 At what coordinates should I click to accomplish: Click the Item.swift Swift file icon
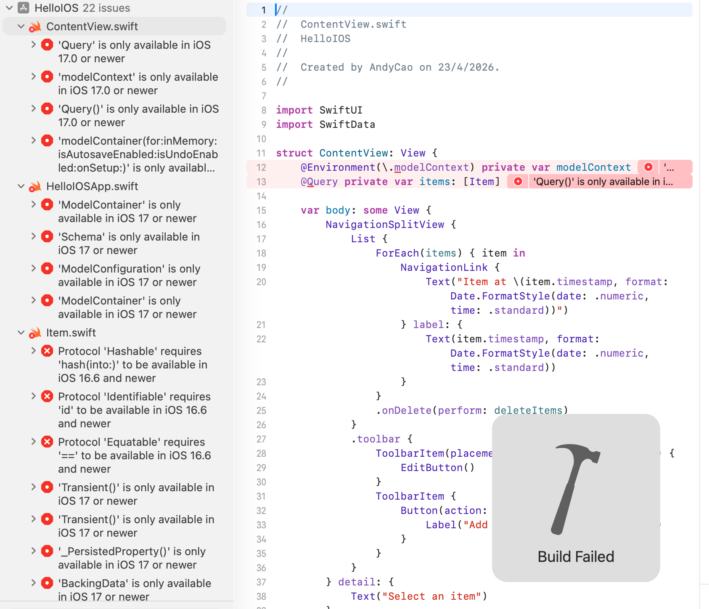(x=35, y=333)
